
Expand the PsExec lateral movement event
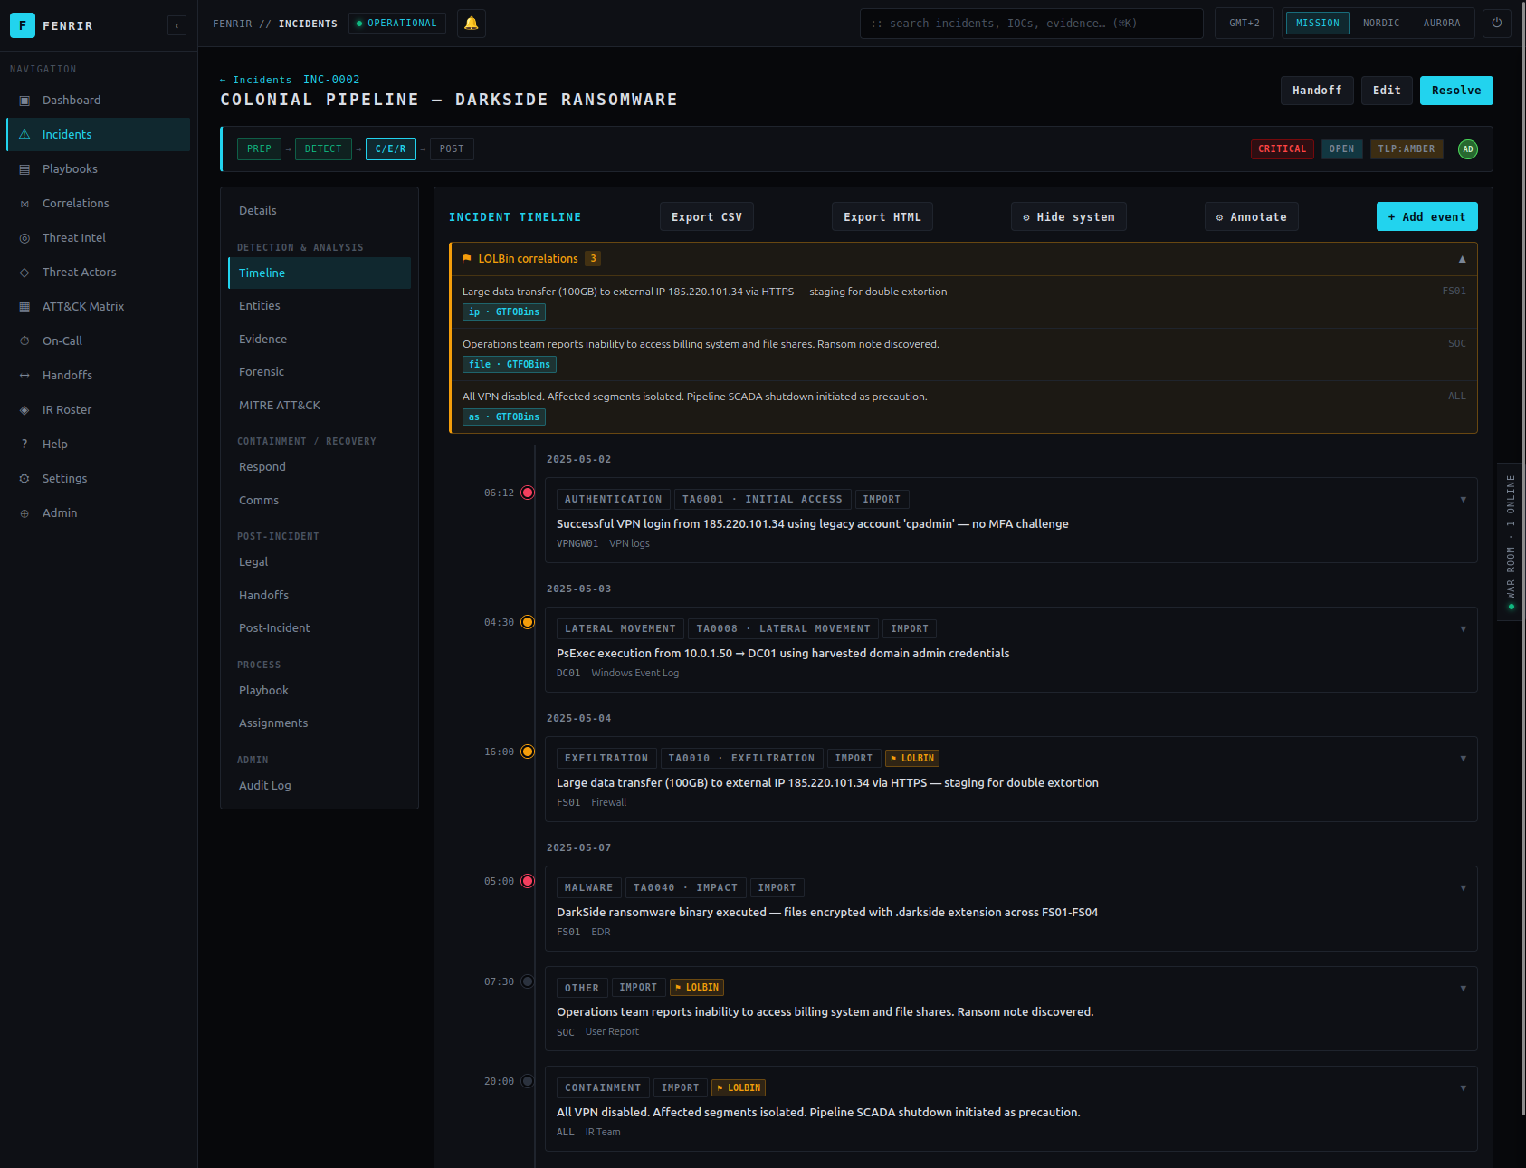(x=1463, y=629)
